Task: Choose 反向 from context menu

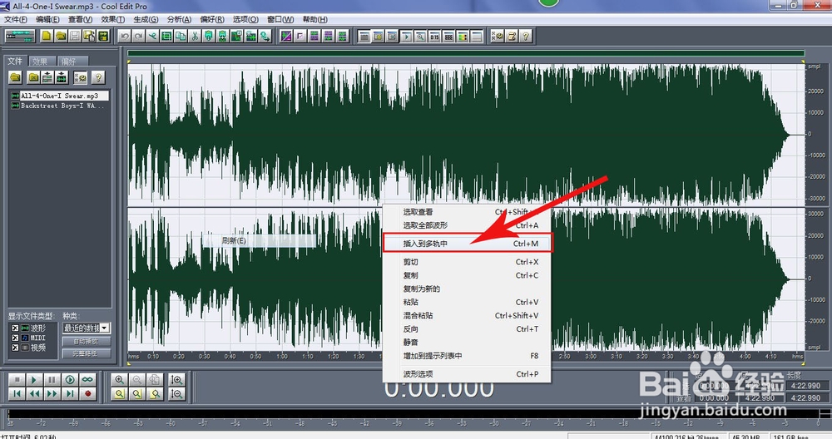Action: click(x=468, y=329)
